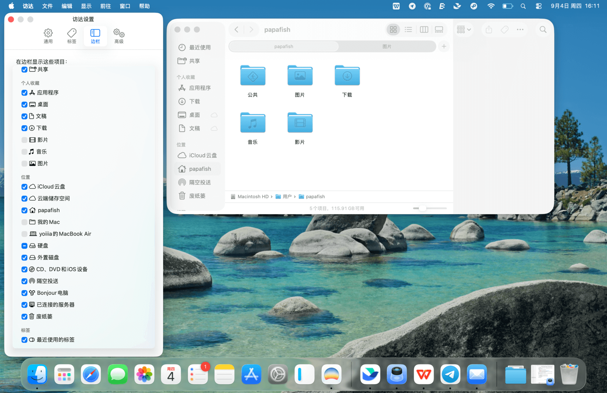
Task: Switch to list view in Finder toolbar
Action: 408,30
